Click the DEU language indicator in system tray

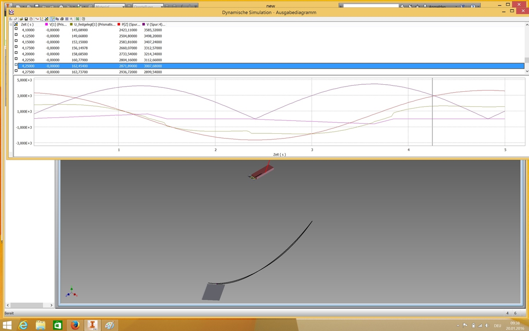(497, 326)
